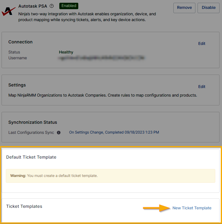The height and width of the screenshot is (224, 222).
Task: Click the blurred Username value
Action: tap(102, 58)
